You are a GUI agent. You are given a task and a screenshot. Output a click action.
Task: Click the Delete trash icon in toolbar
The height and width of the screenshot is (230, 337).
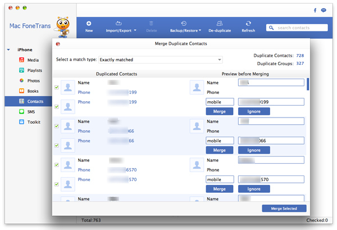point(151,23)
